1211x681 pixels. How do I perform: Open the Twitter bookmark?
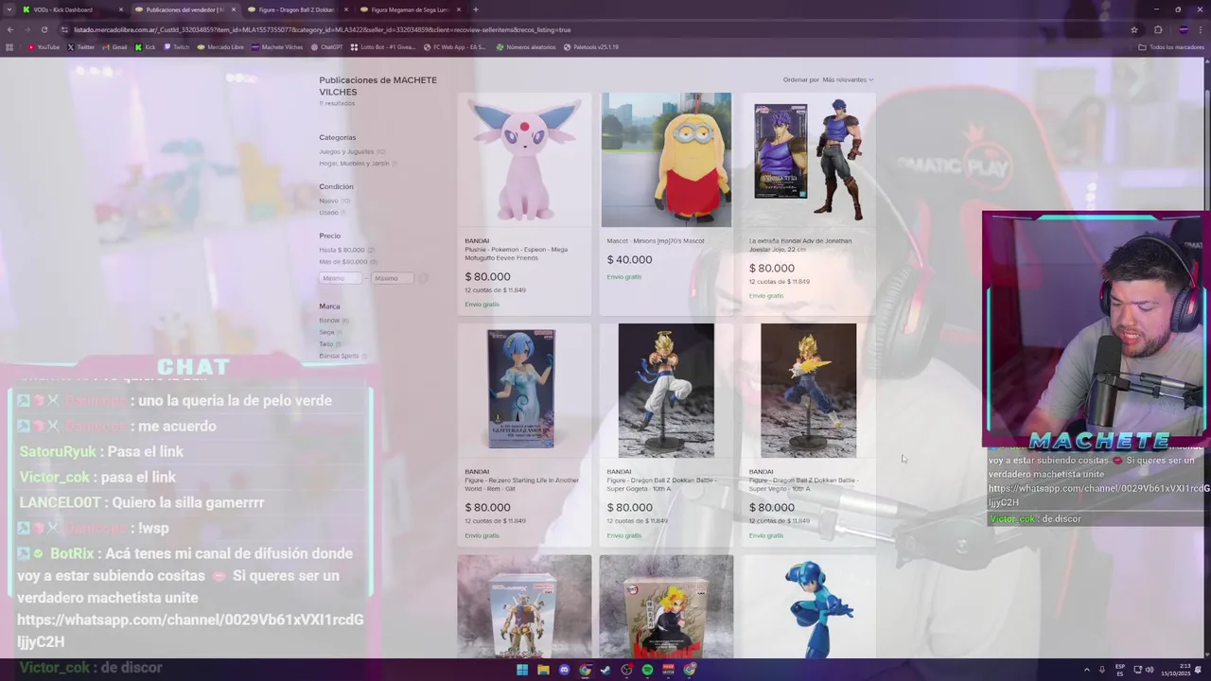point(81,46)
